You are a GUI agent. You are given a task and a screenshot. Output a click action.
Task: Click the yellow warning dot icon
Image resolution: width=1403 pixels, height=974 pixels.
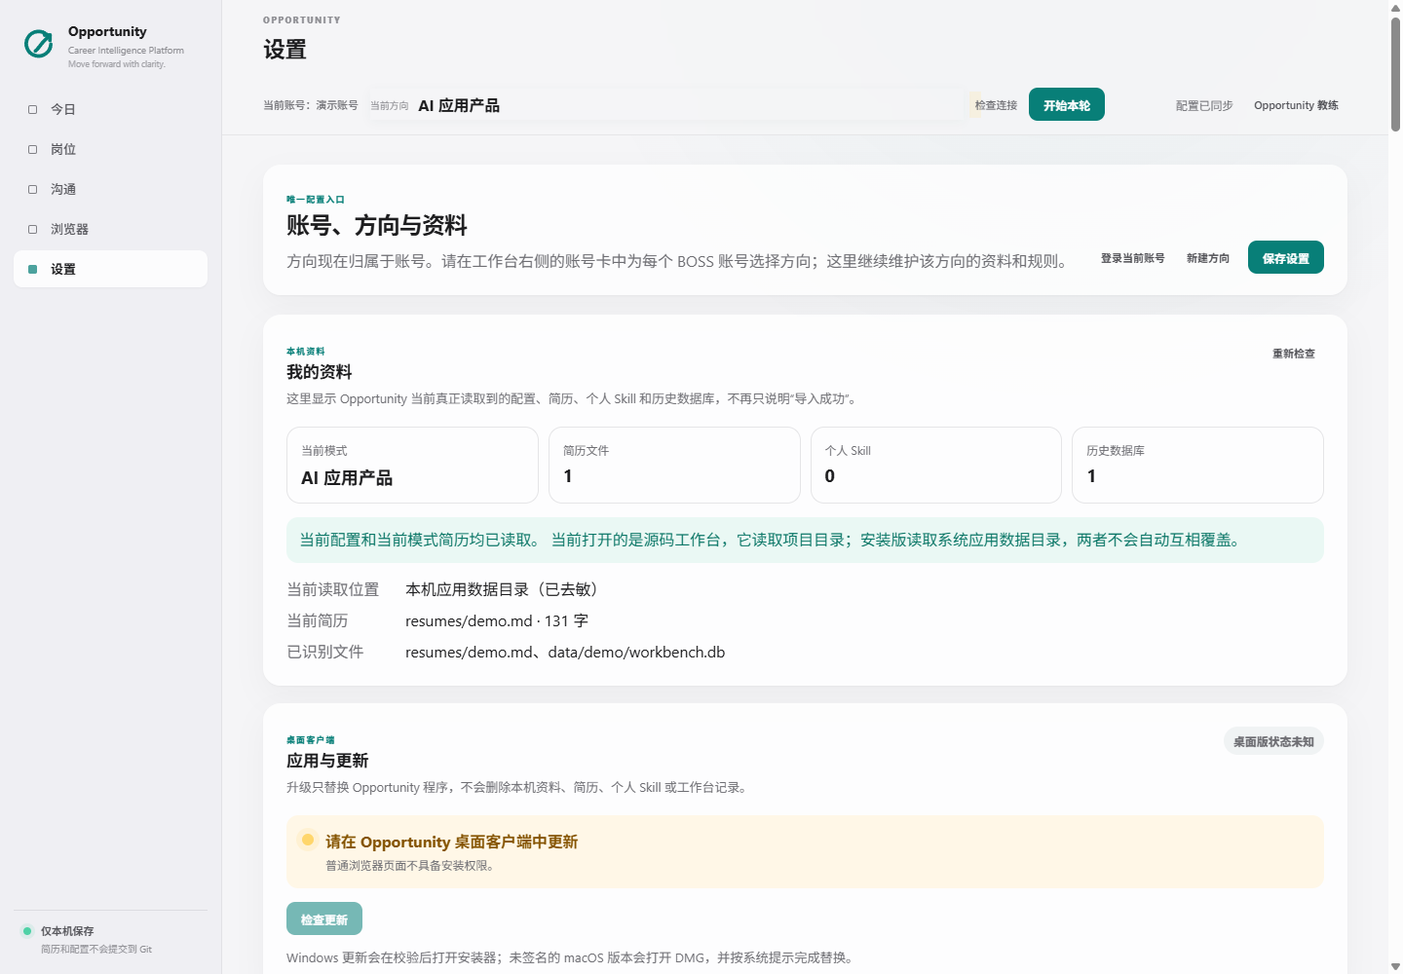(x=308, y=840)
